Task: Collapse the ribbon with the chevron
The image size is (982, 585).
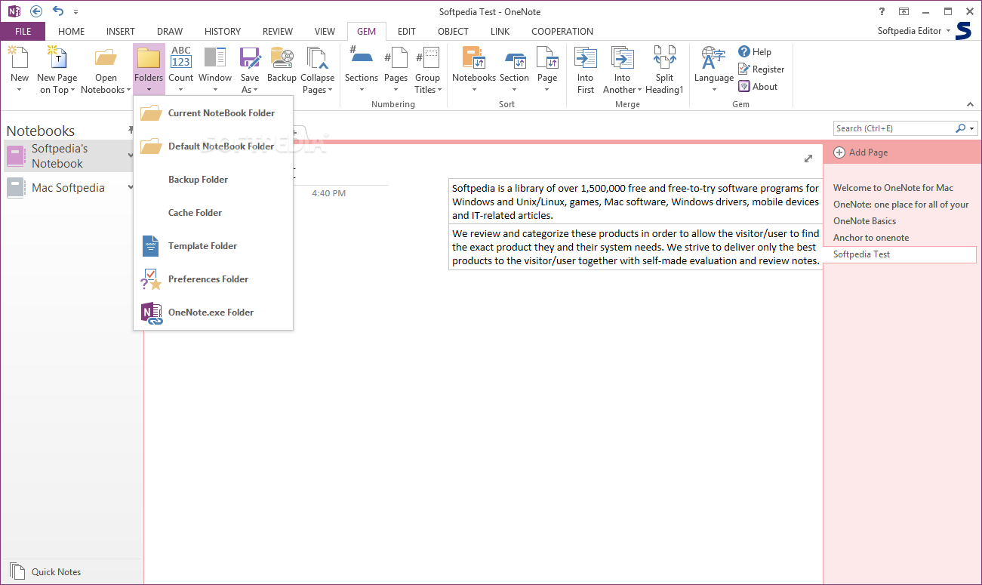Action: (971, 105)
